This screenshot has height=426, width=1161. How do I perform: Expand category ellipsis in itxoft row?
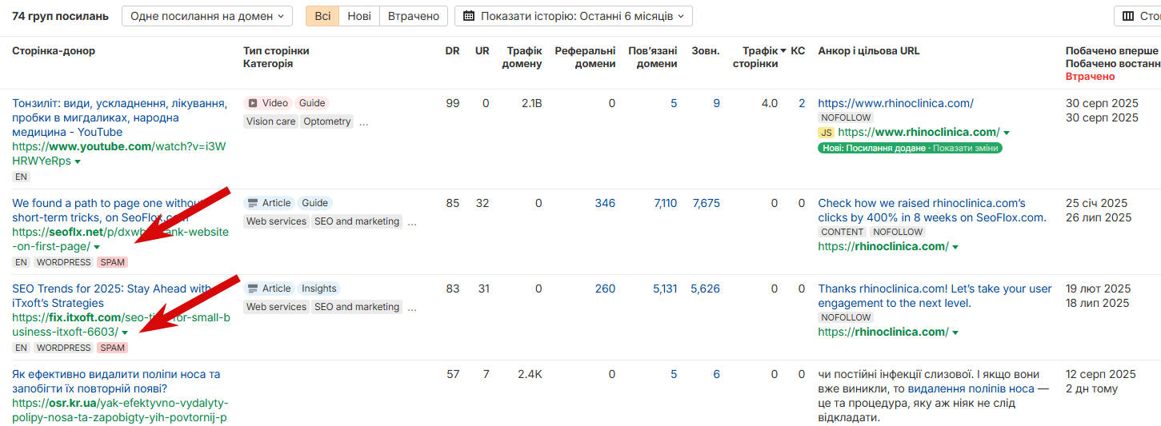tap(412, 308)
